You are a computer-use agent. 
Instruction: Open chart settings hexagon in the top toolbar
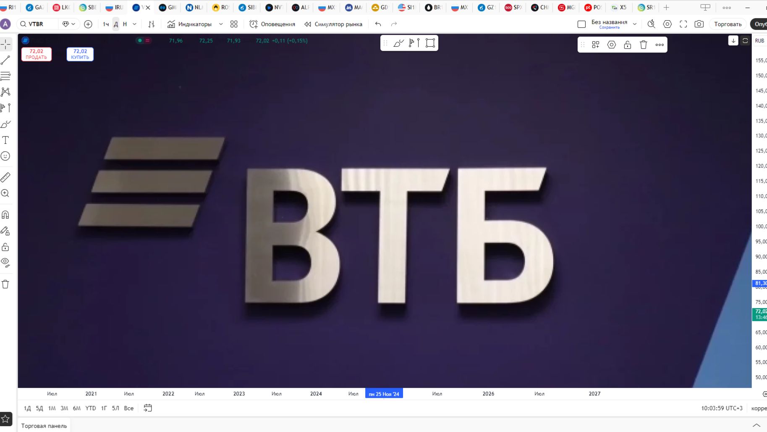pos(668,24)
